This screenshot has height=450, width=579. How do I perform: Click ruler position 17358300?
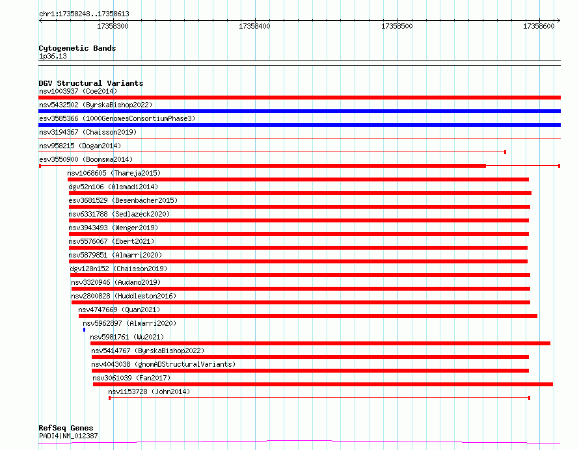pyautogui.click(x=113, y=26)
